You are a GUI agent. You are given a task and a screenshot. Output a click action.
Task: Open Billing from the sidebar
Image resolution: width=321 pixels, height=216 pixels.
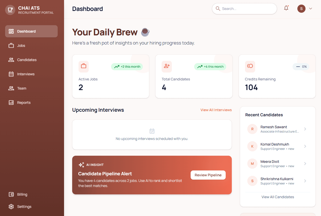click(x=22, y=194)
